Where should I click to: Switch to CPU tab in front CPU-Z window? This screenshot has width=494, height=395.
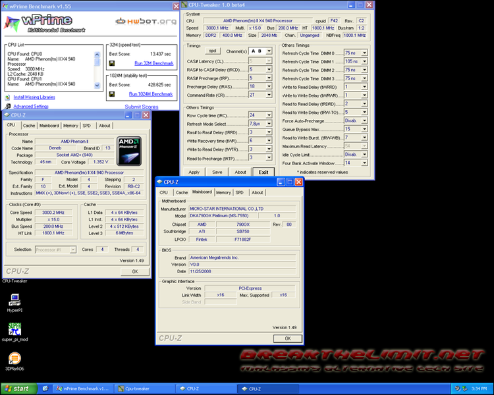coord(164,192)
